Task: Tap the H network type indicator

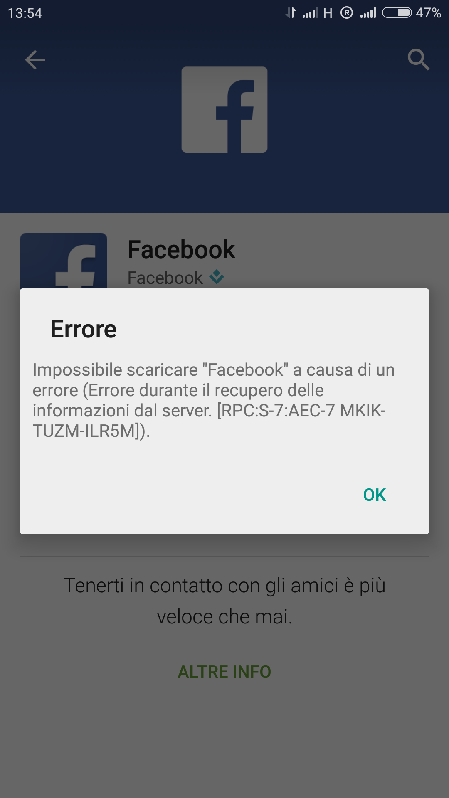Action: pos(328,13)
